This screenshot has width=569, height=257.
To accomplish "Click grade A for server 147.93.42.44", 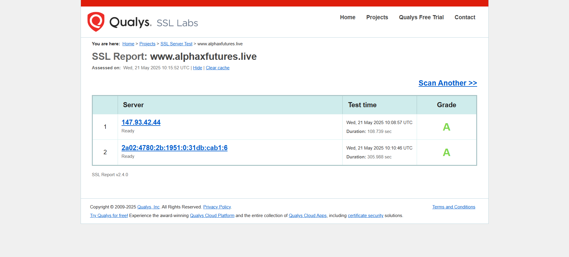I will coord(446,127).
